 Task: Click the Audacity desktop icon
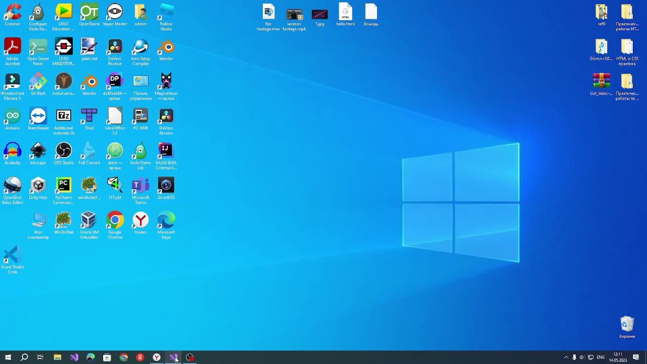(x=13, y=154)
